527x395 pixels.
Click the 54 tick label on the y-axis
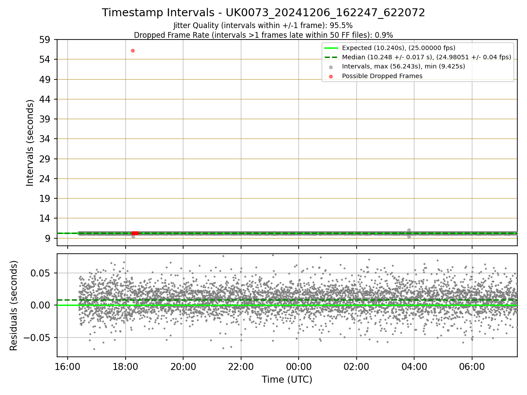click(x=46, y=60)
